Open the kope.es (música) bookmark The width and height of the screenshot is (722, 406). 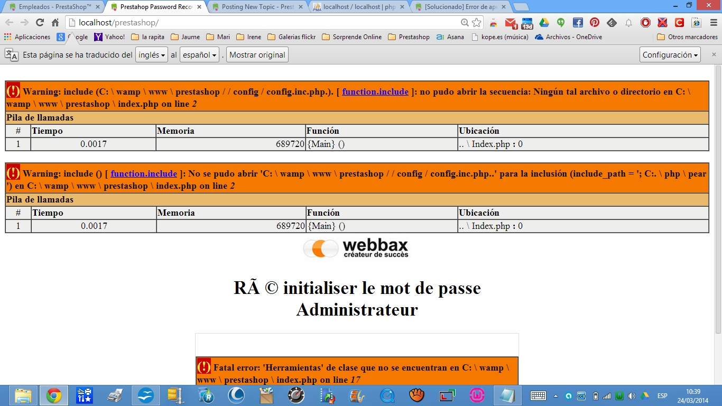(x=500, y=37)
